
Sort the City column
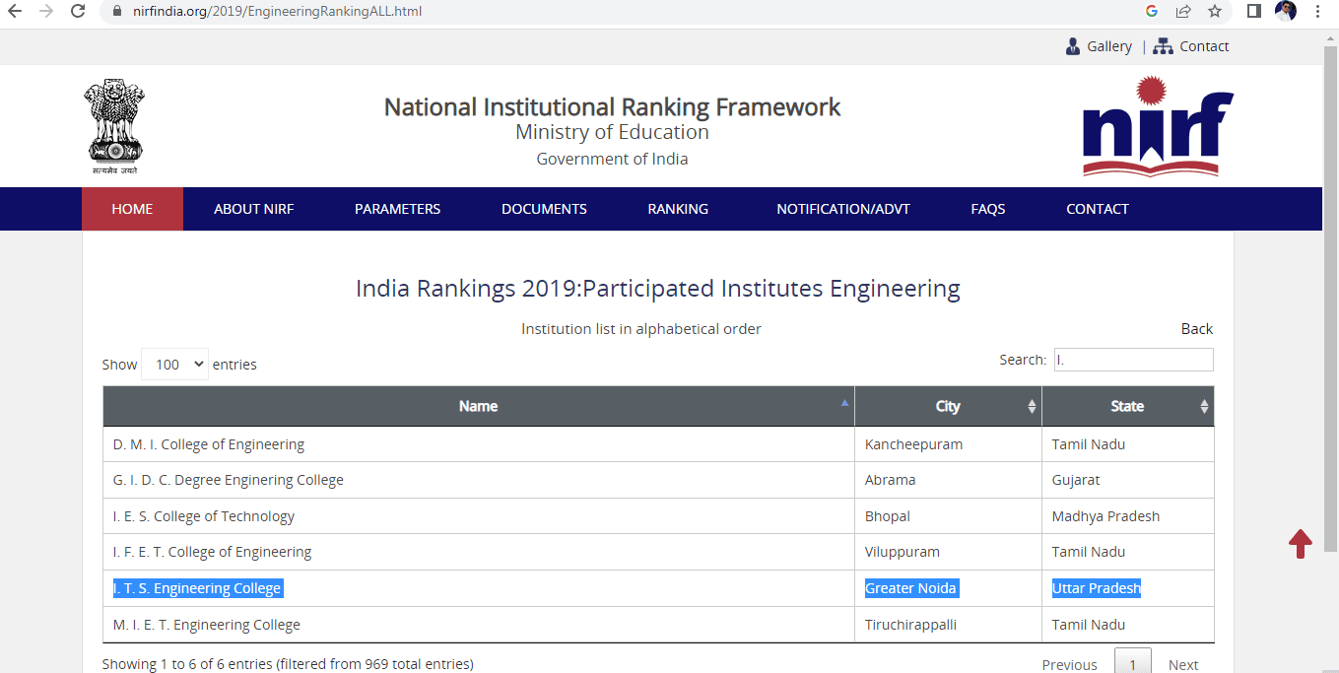(x=1032, y=406)
